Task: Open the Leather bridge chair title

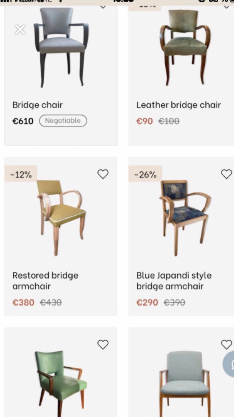Action: pyautogui.click(x=178, y=105)
